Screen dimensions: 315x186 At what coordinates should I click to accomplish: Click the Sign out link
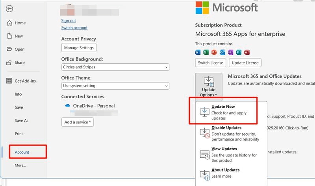(69, 20)
